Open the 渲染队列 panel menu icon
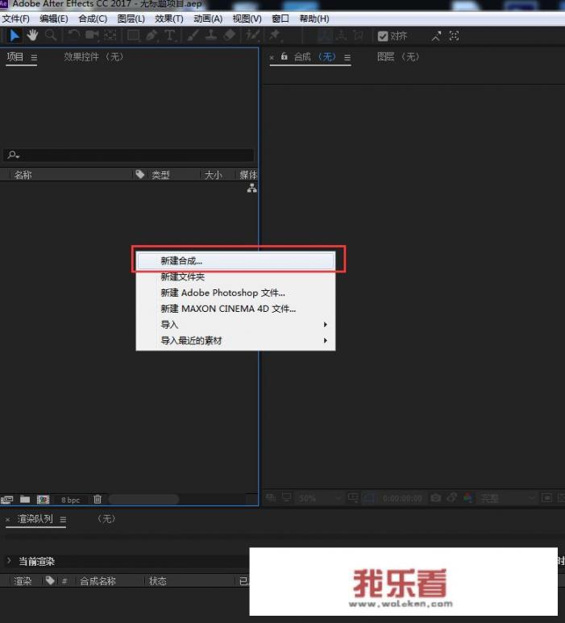Viewport: 565px width, 623px height. coord(63,519)
